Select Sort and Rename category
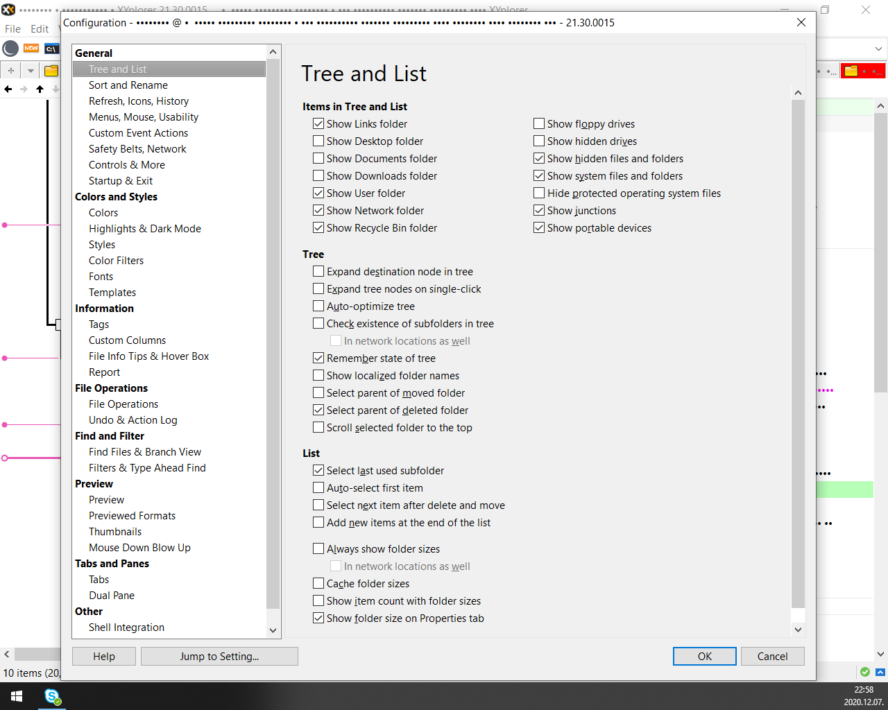 click(x=128, y=85)
